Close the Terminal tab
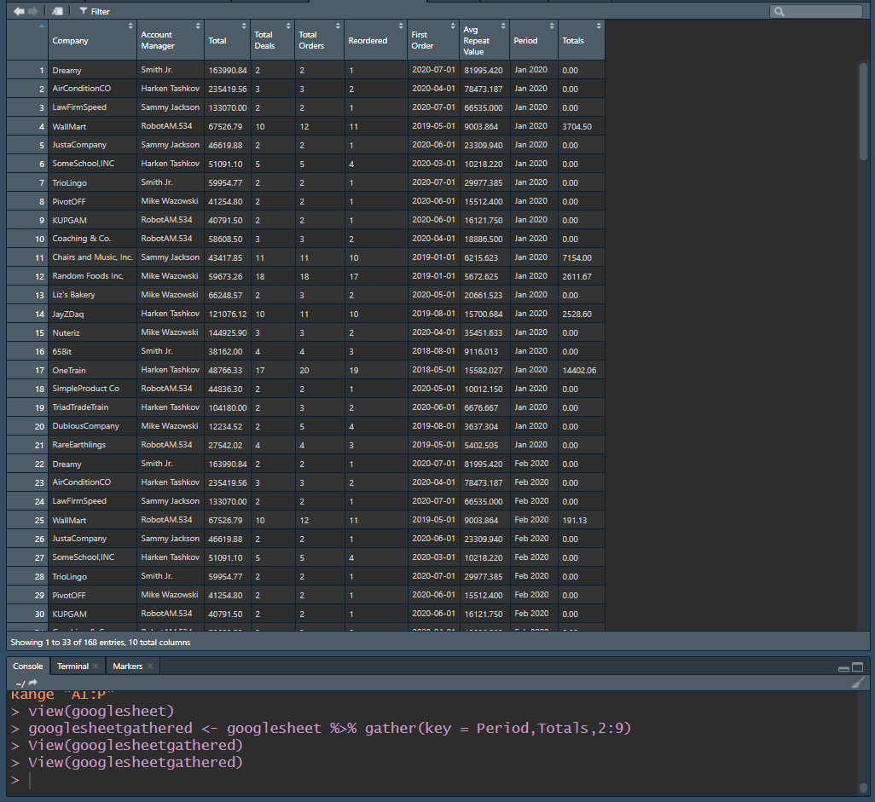875x802 pixels. (x=96, y=666)
